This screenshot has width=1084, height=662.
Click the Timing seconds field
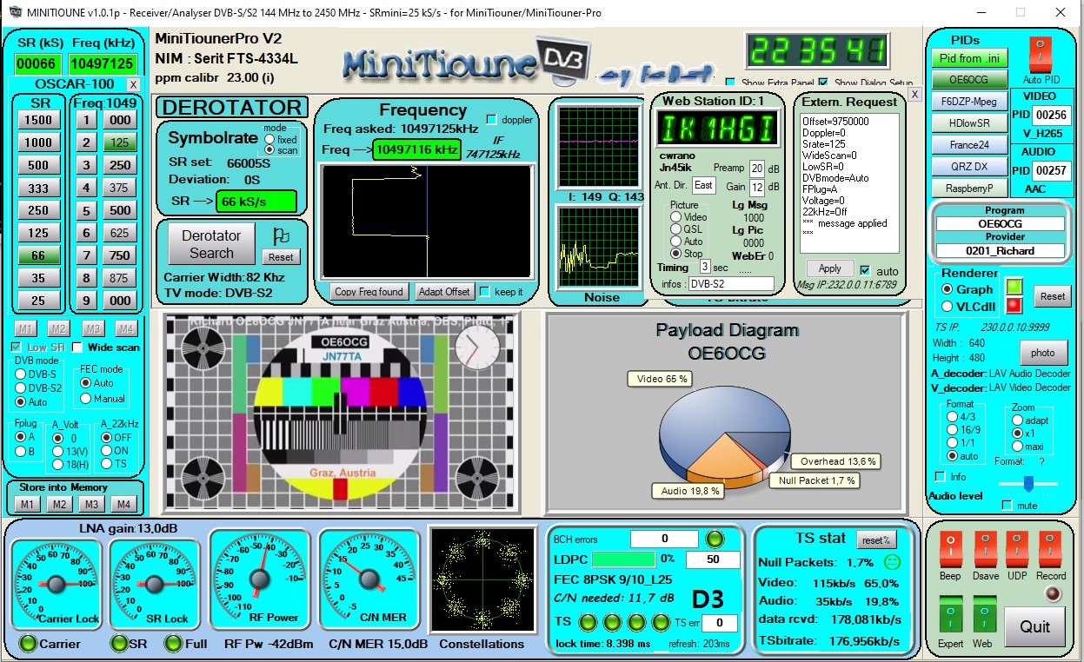click(704, 267)
